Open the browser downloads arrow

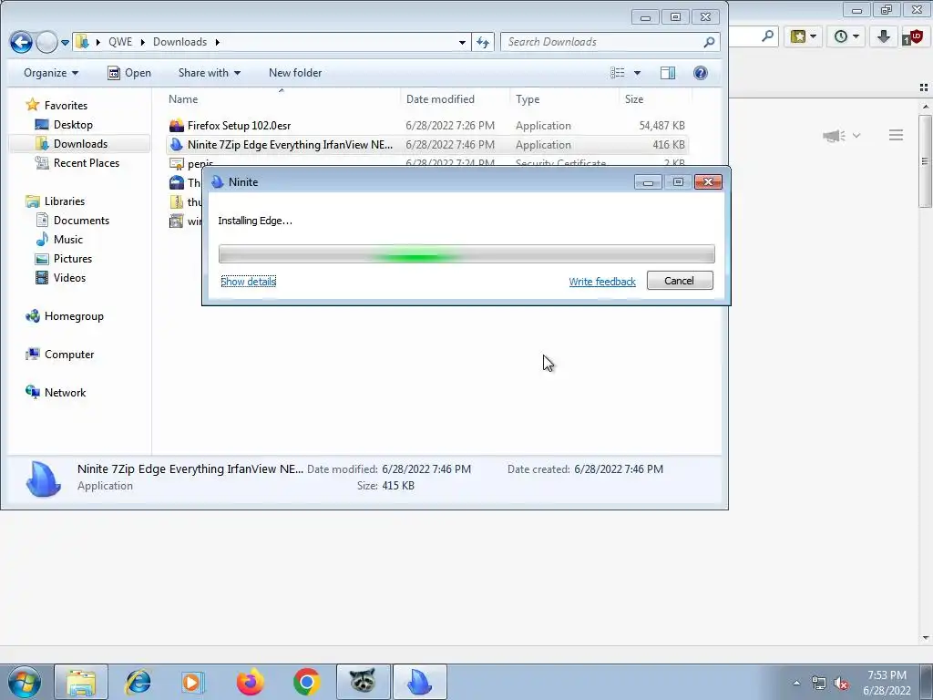[x=884, y=36]
